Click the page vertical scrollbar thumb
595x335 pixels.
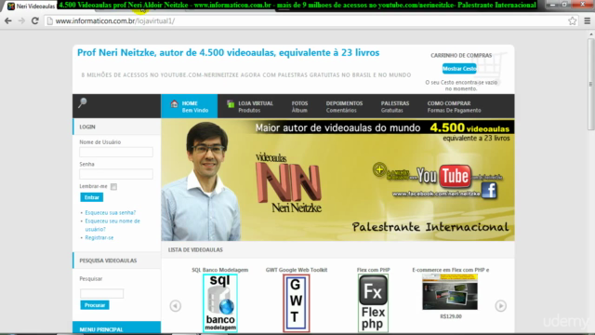pos(591,84)
